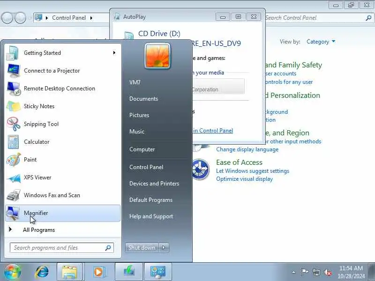Go back in Control Panel window
Viewport: 375px width, 281px height.
(7, 18)
